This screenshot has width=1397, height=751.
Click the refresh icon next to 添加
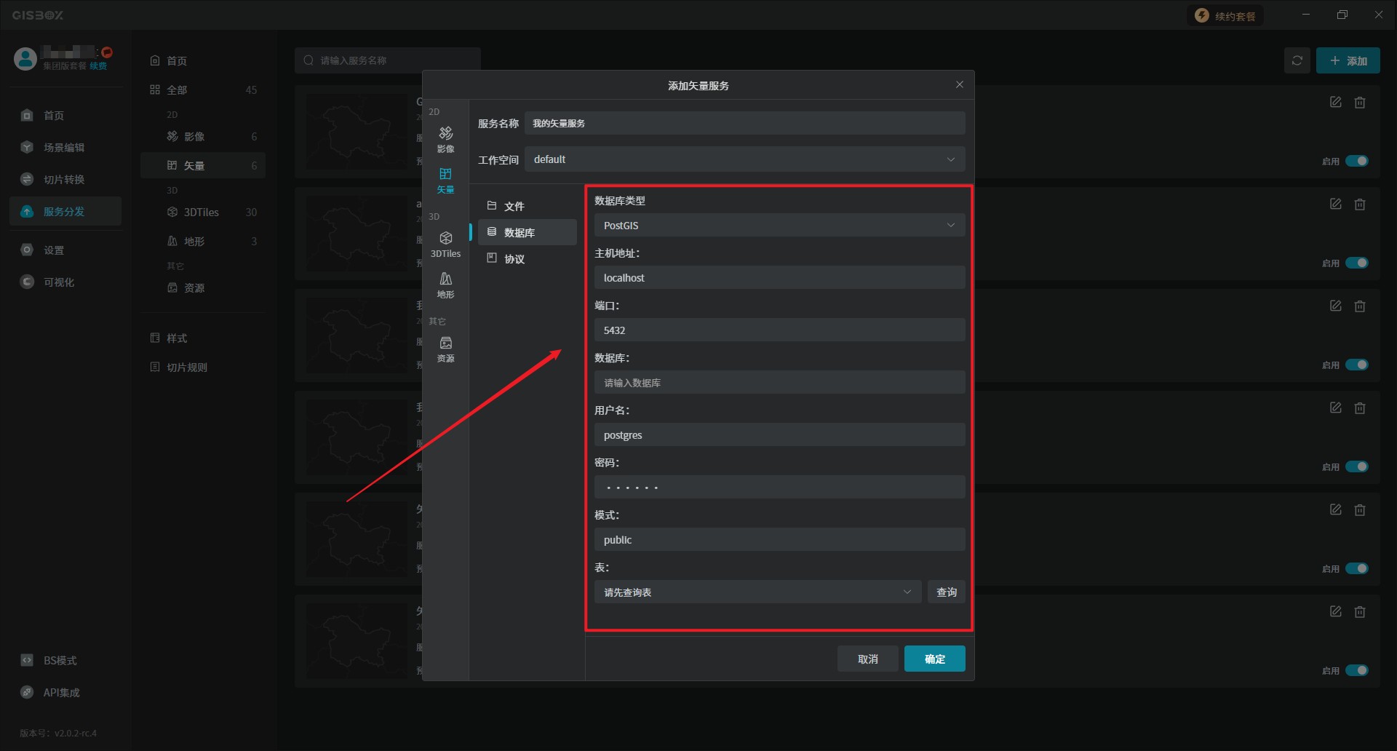(x=1297, y=60)
